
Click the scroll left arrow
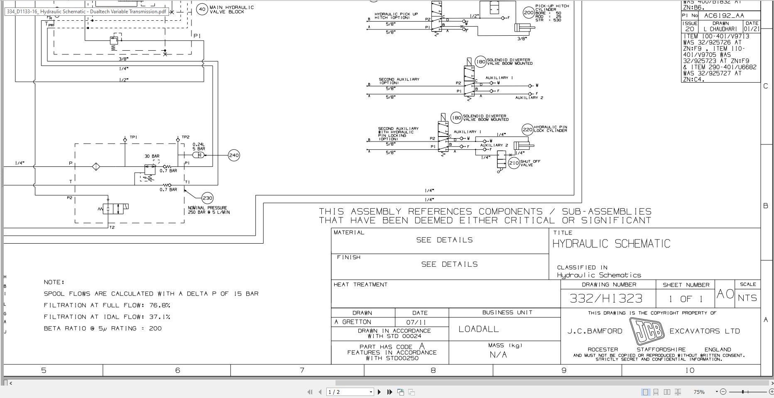(11, 383)
